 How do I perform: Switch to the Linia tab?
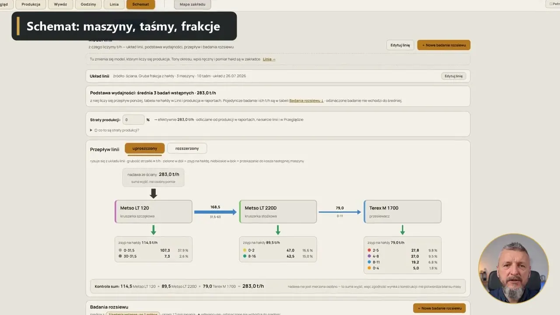tap(114, 4)
